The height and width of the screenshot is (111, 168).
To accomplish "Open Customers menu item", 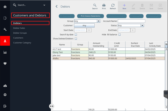I will (x=18, y=38).
